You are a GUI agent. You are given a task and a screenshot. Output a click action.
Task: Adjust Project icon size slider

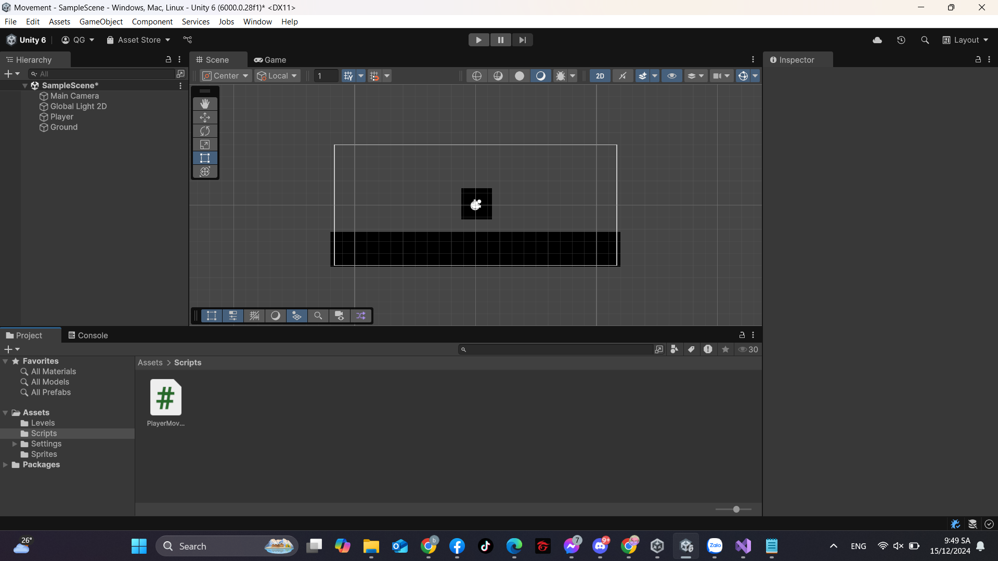pyautogui.click(x=736, y=510)
